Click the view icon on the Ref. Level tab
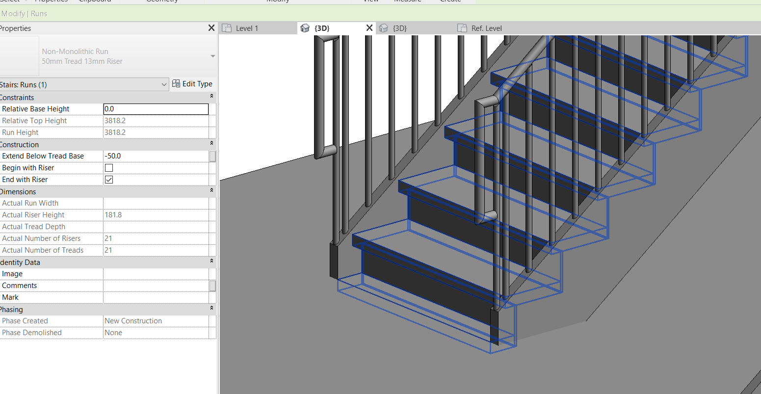 pos(462,28)
